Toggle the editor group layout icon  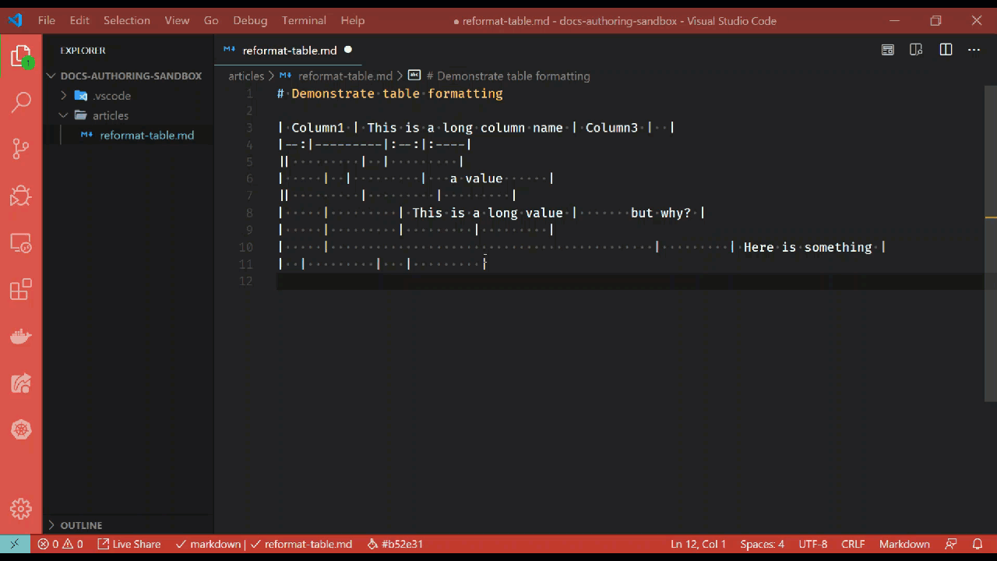[888, 49]
